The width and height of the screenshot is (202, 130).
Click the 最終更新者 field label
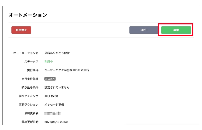[x=31, y=113]
